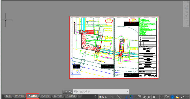Select the Pan hand tool in navigation bar
Screen dimensions: 190x99
[186, 13]
